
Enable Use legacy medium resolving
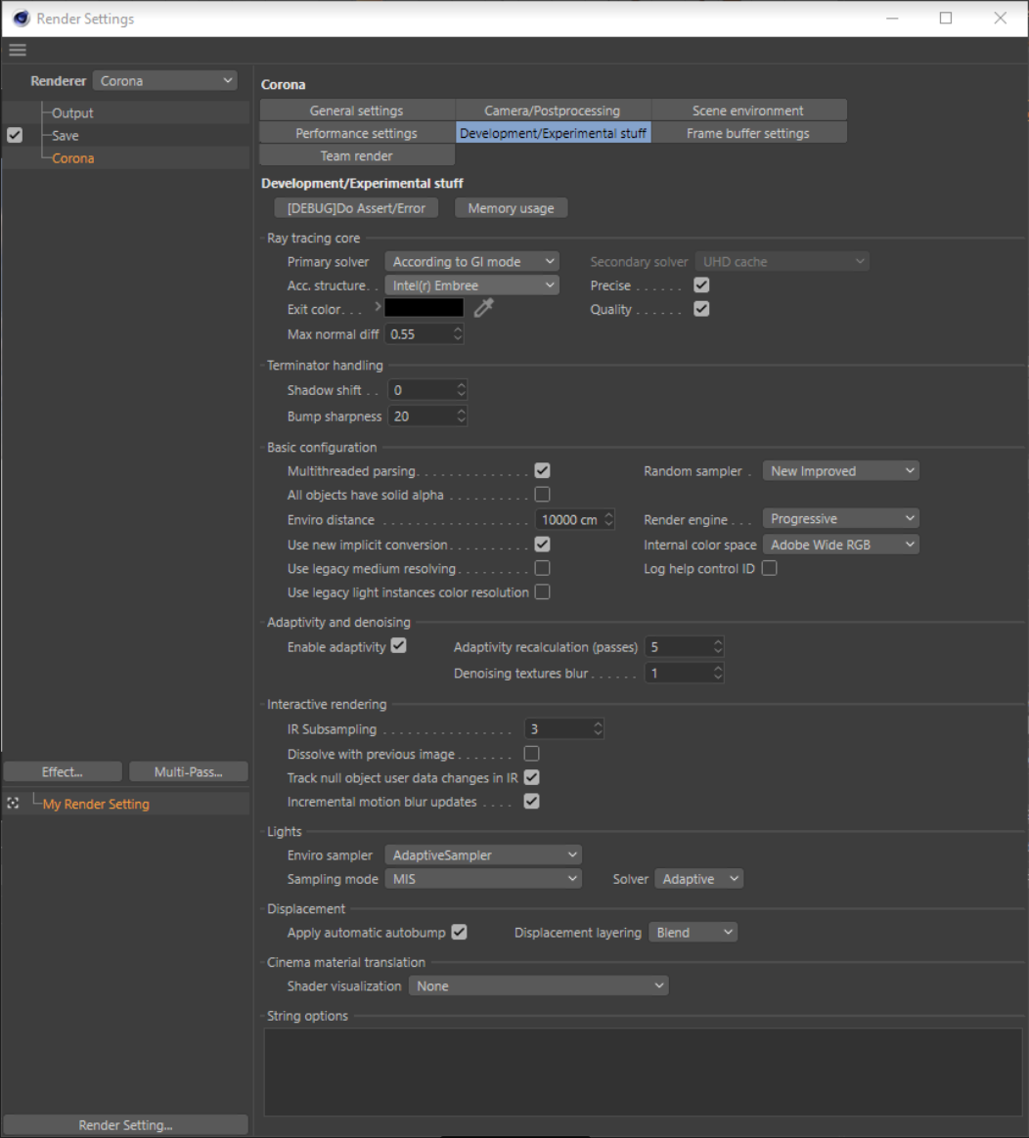click(543, 568)
